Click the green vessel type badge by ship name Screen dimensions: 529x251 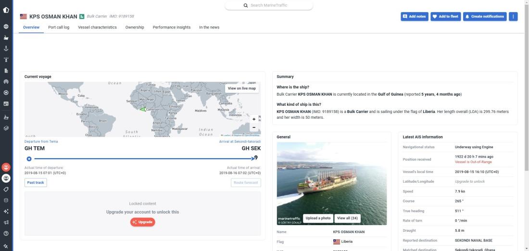coord(82,16)
